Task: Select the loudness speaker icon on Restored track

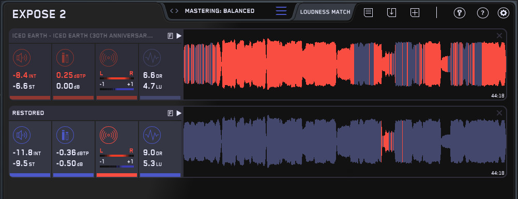Action: coord(22,135)
